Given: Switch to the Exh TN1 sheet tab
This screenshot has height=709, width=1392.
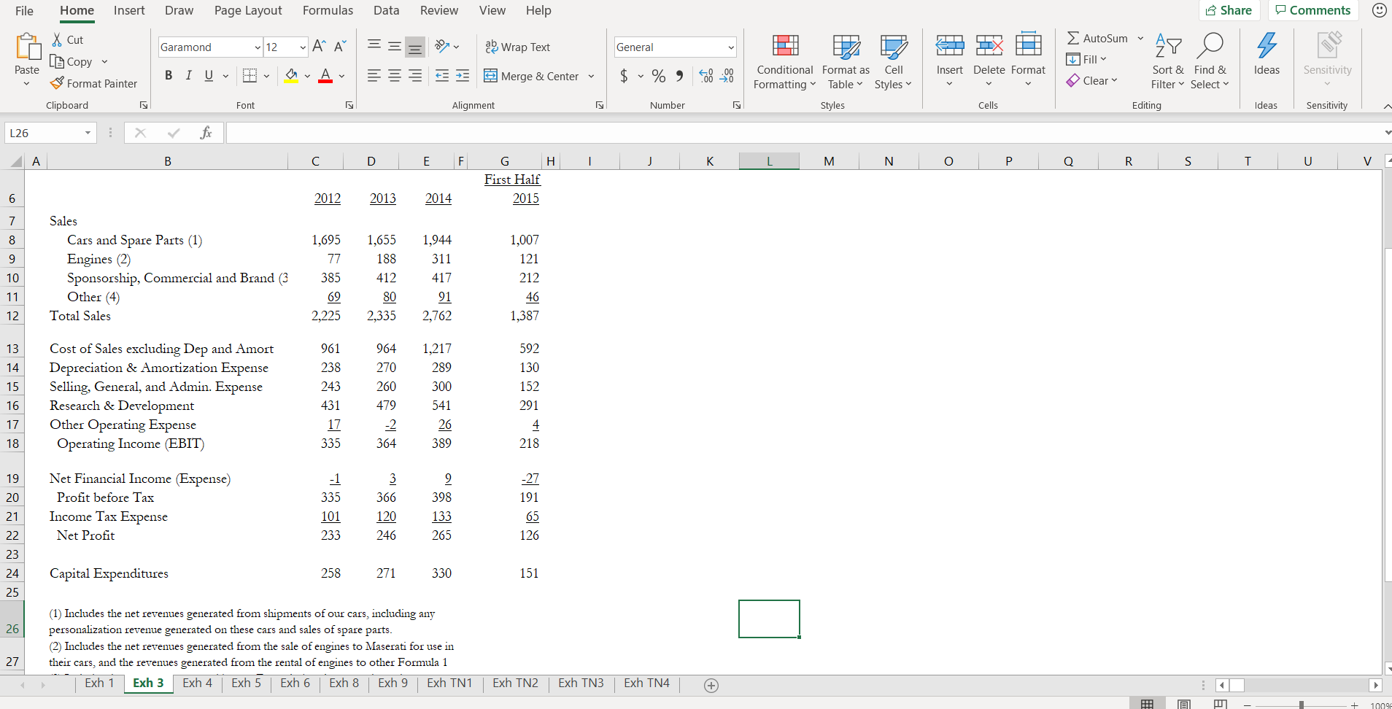Looking at the screenshot, I should point(449,683).
